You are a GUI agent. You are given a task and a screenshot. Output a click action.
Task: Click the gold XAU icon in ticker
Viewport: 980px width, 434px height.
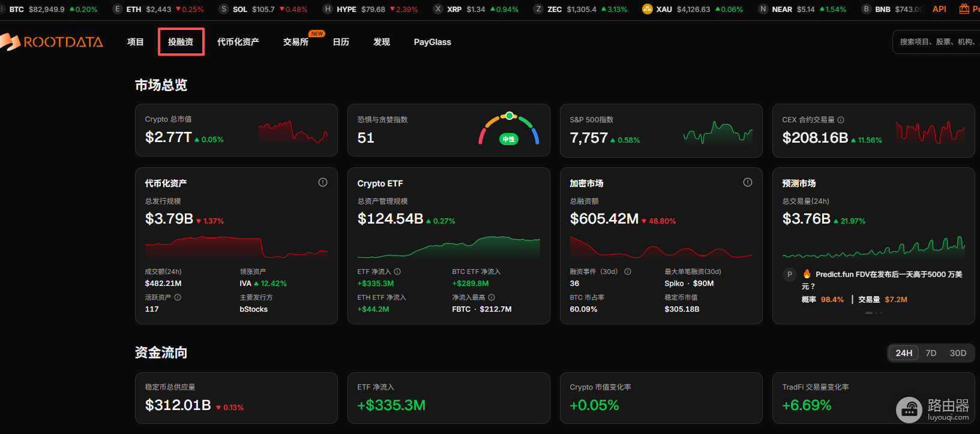click(x=647, y=9)
